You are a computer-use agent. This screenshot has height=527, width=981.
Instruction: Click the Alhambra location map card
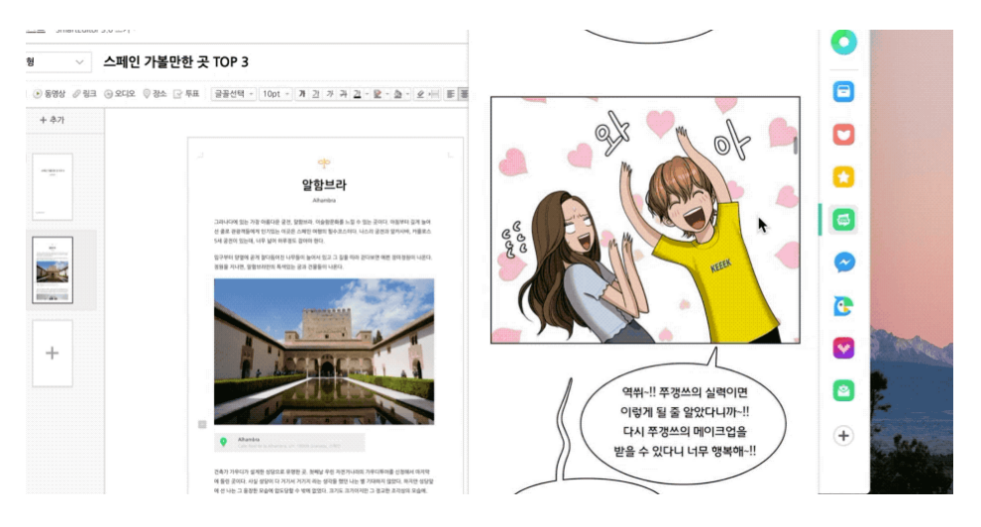(289, 442)
